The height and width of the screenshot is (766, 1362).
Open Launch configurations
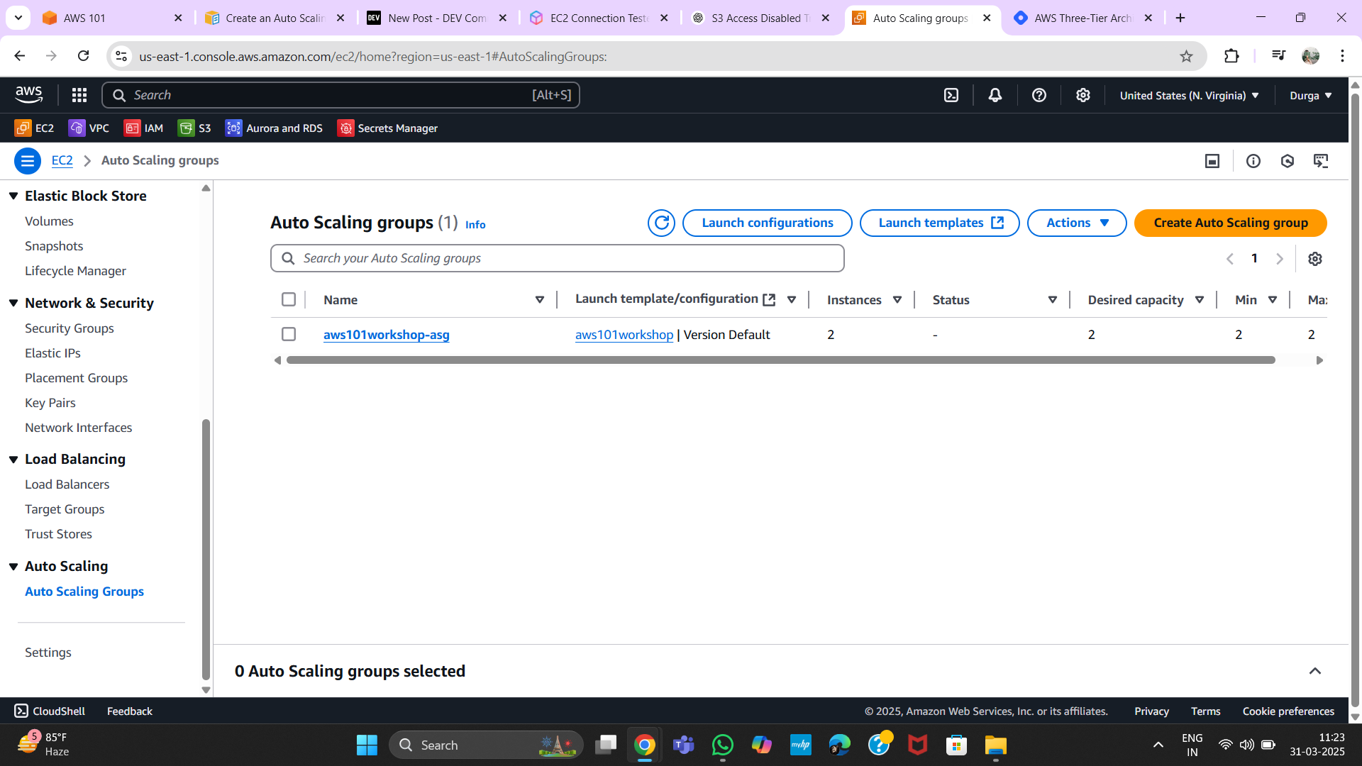point(768,223)
